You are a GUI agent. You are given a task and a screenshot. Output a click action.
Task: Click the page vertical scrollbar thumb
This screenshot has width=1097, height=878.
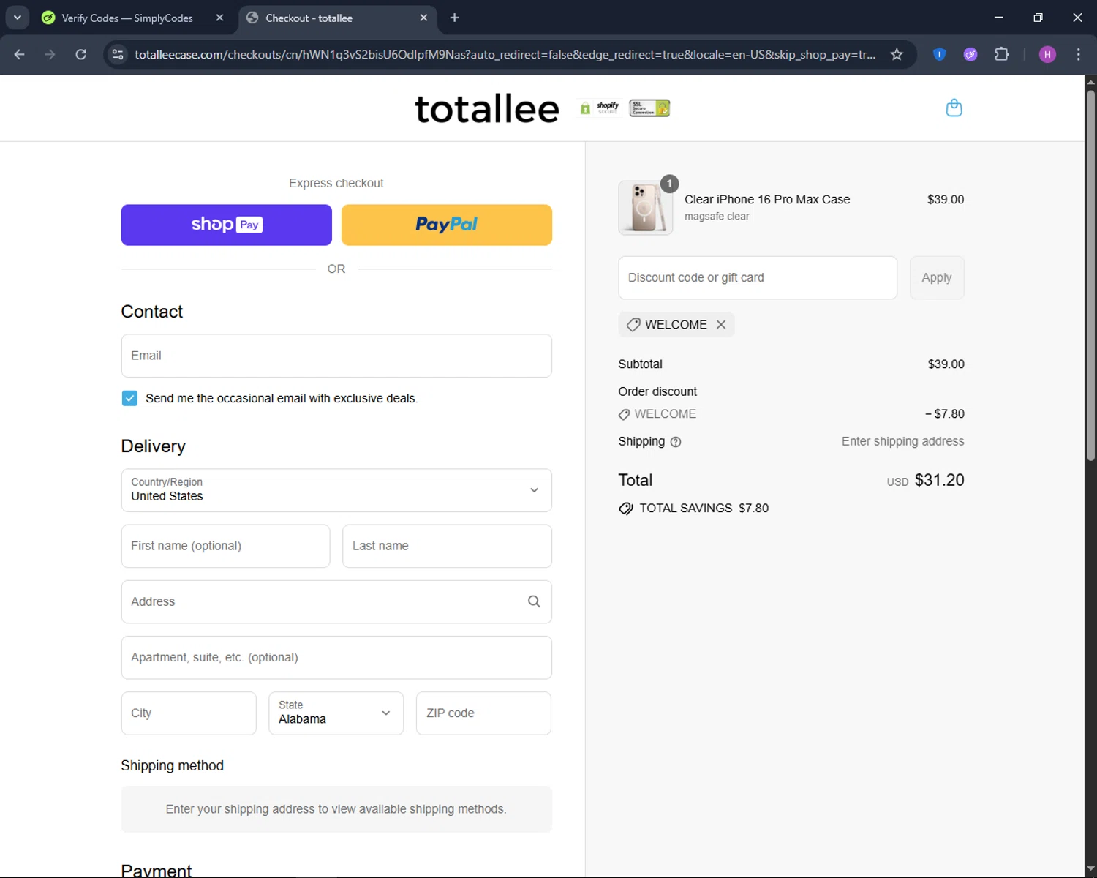pos(1090,274)
